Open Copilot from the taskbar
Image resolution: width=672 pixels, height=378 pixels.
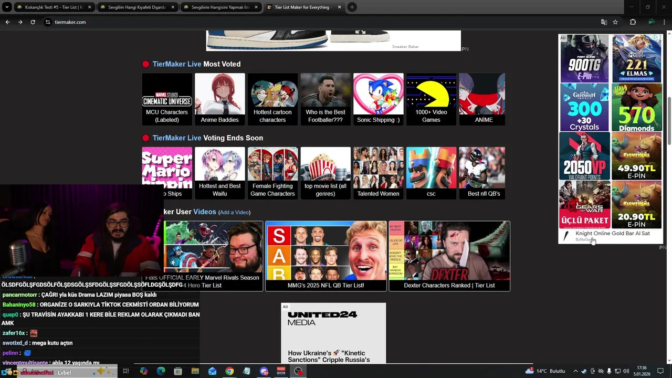143,371
